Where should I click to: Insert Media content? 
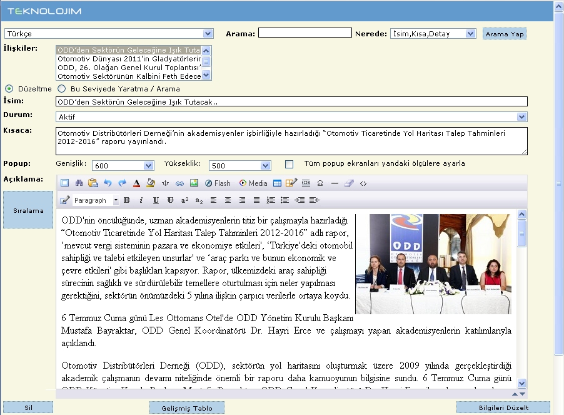coord(253,183)
